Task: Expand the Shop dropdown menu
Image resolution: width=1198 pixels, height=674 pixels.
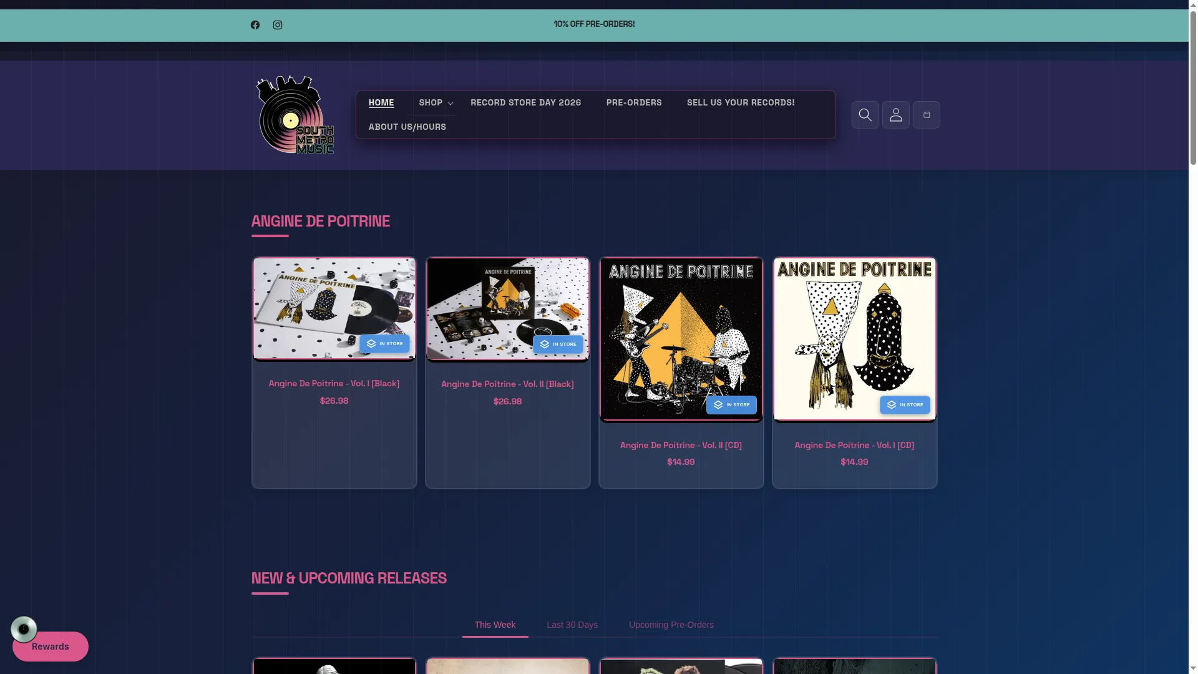Action: coord(435,103)
